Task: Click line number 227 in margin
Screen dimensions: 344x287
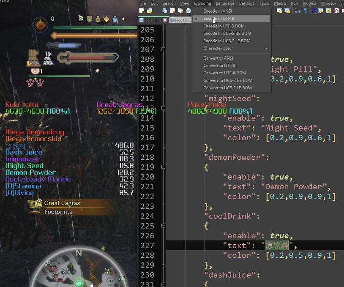Action: coord(147,245)
